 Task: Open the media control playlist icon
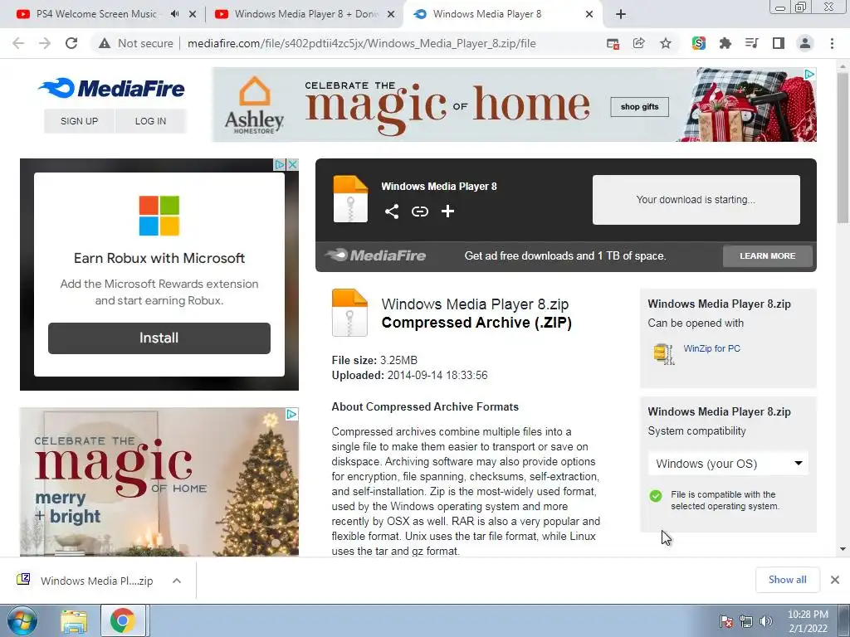(x=751, y=43)
